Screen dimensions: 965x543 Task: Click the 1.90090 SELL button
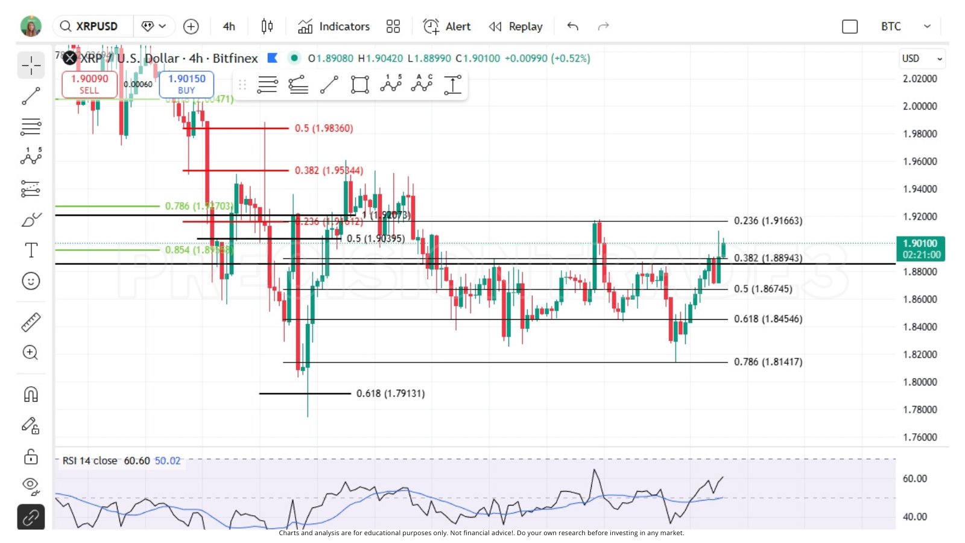(x=89, y=84)
